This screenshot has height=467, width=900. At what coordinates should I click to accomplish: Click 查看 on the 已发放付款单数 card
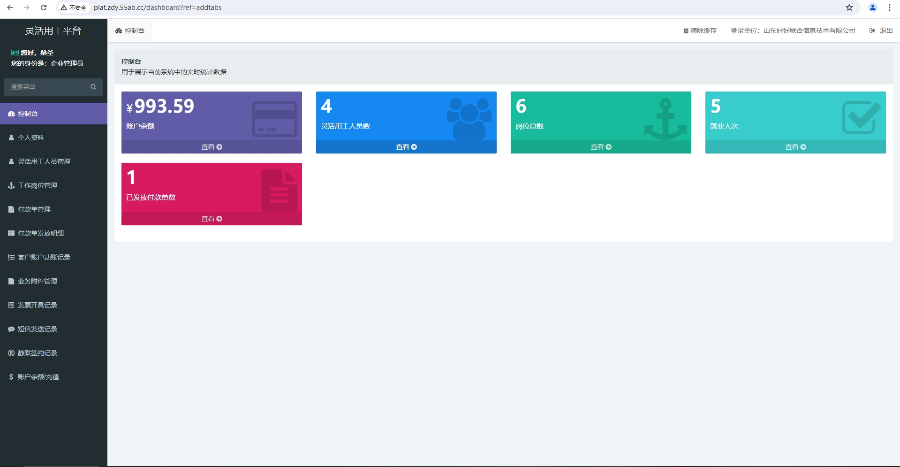pos(212,218)
